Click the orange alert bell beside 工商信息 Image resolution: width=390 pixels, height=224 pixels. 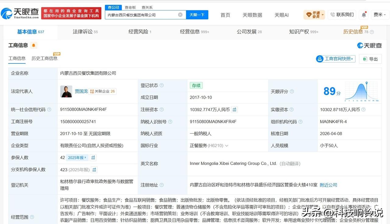34,46
